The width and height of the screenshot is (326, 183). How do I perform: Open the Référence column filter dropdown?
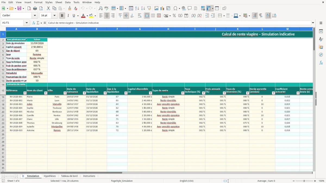pos(25,93)
